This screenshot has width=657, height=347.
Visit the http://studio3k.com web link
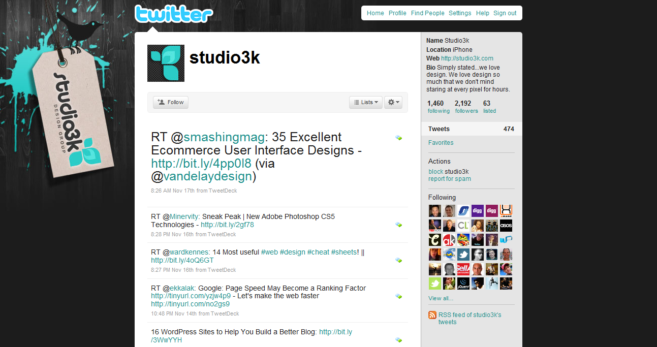[x=467, y=58]
